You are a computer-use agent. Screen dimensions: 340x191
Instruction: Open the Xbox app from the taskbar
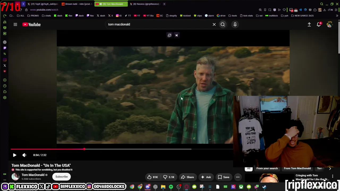[x=241, y=187]
